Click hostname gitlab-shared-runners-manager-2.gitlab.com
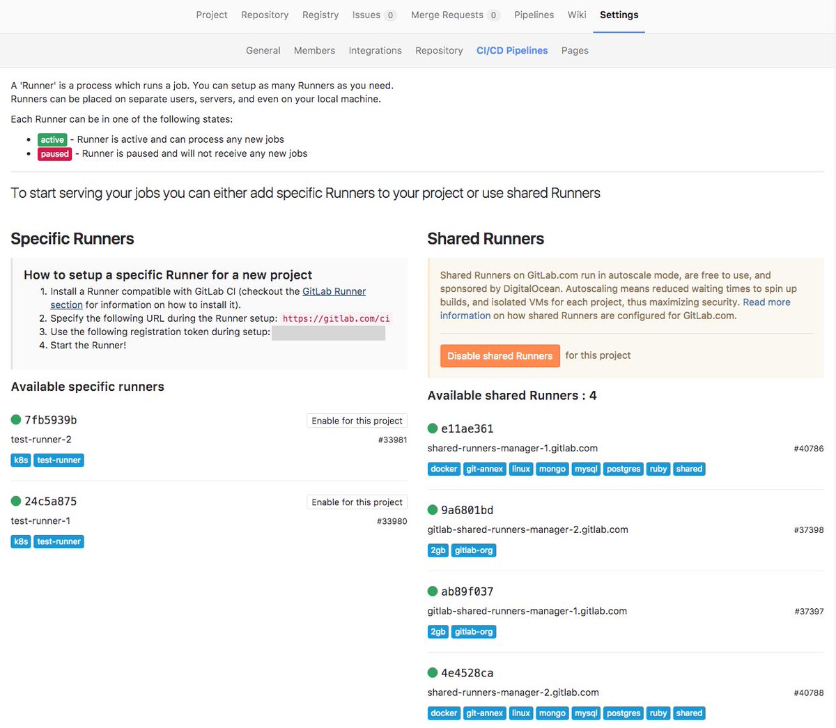 click(x=528, y=530)
